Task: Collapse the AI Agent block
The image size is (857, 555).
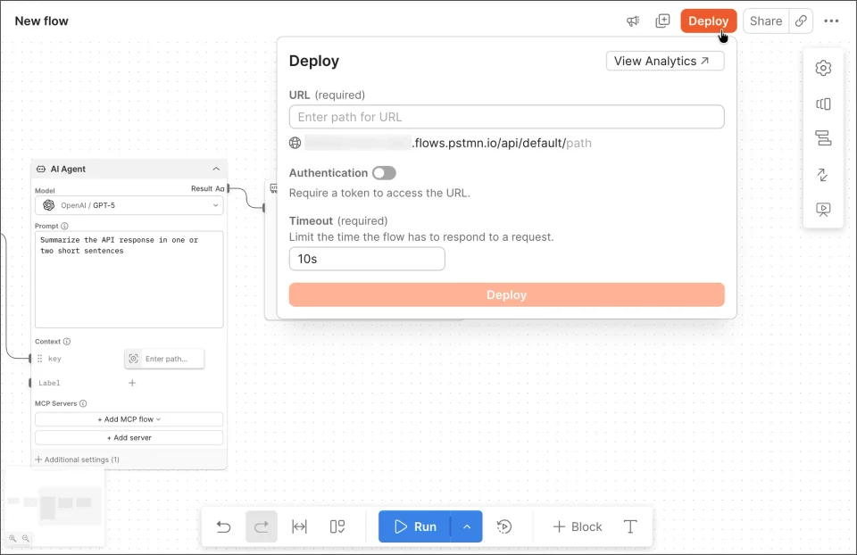Action: click(216, 169)
